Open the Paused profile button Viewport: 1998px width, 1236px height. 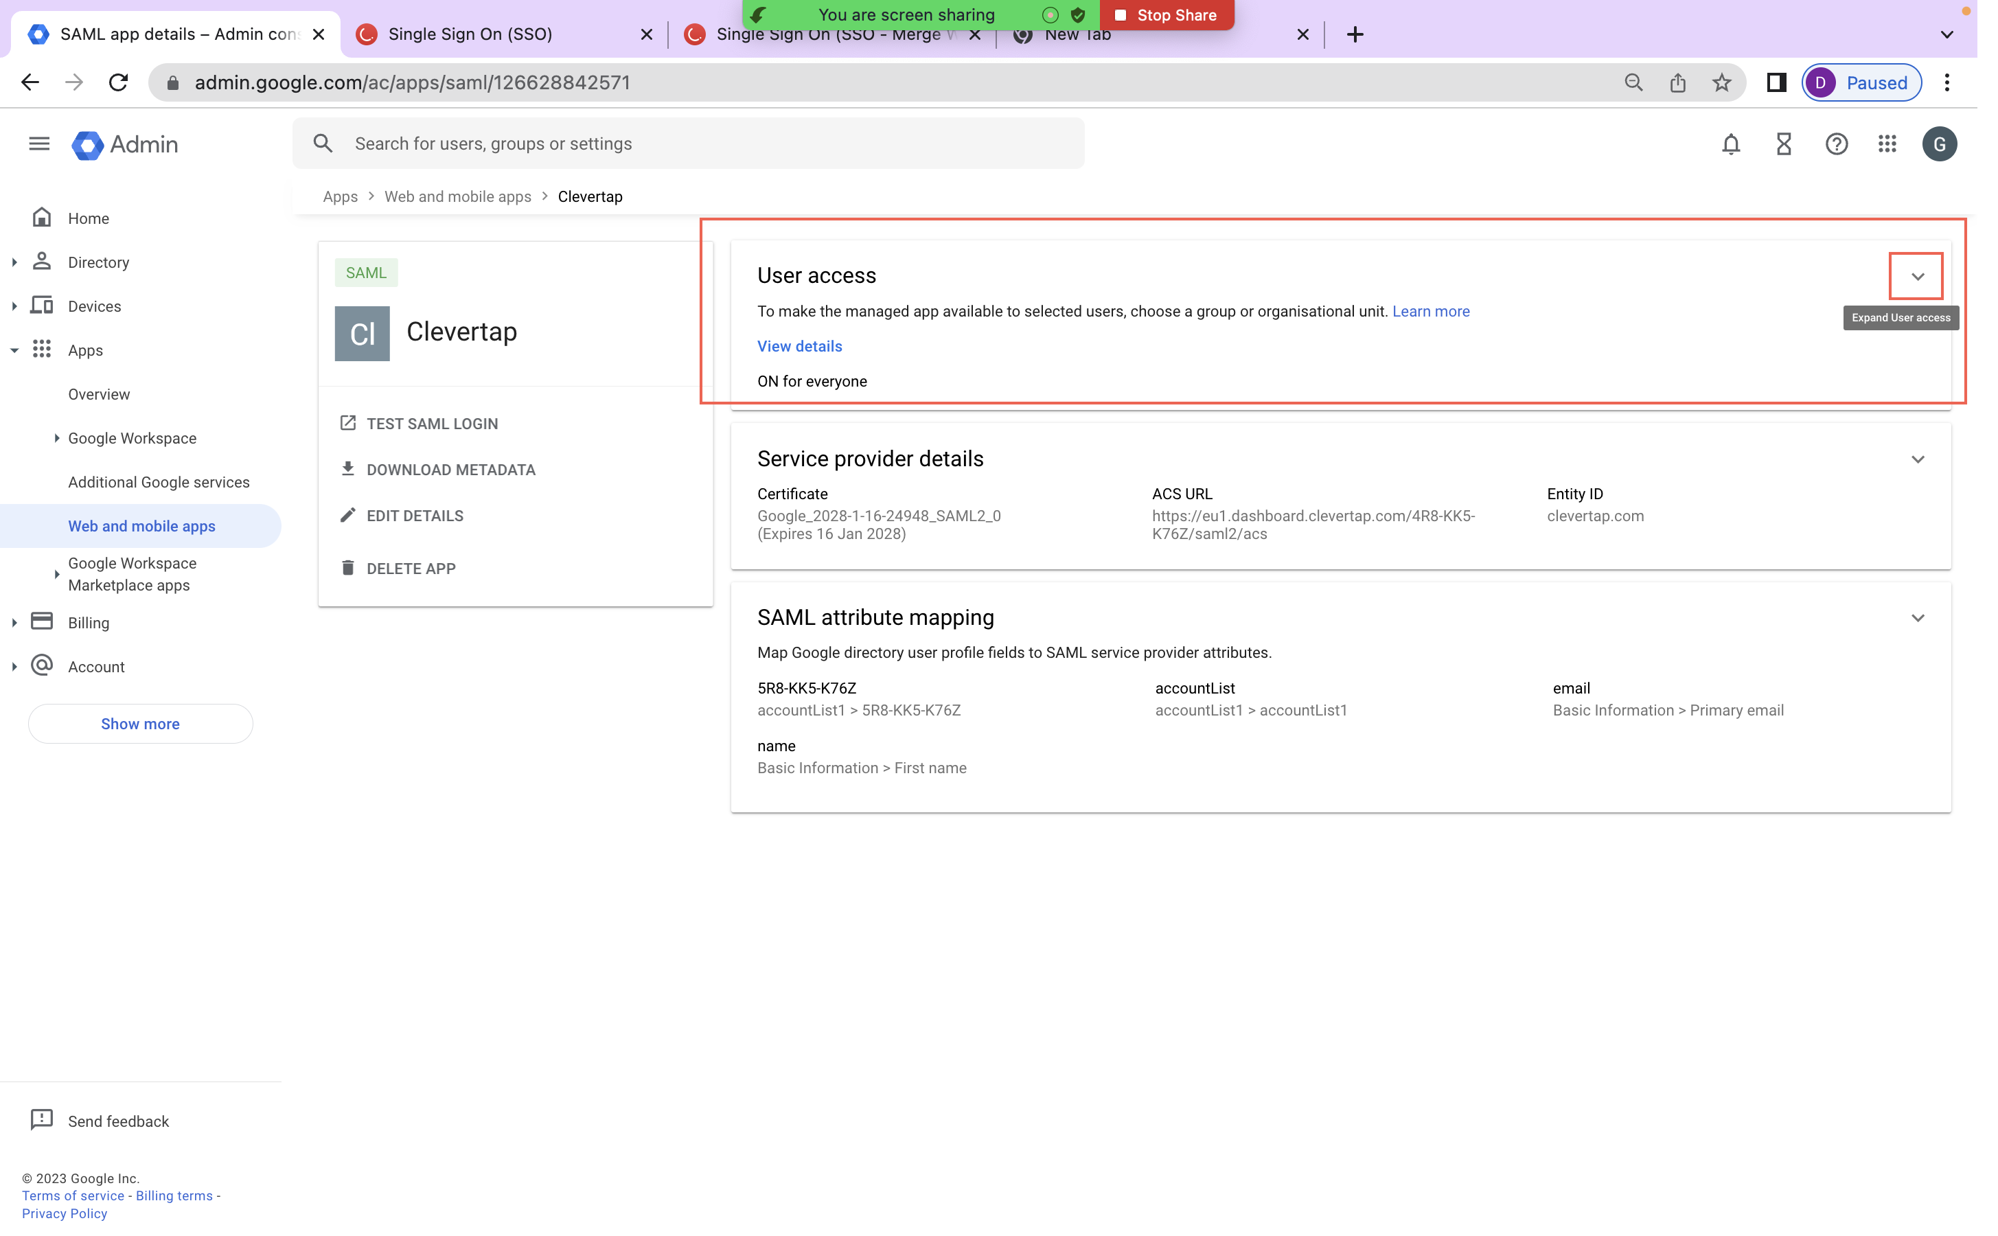click(x=1862, y=82)
